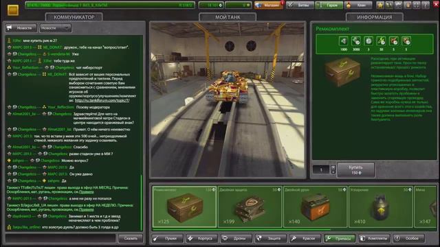The image size is (440, 247).
Task: Click the tank in hangar preview
Action: (227, 87)
